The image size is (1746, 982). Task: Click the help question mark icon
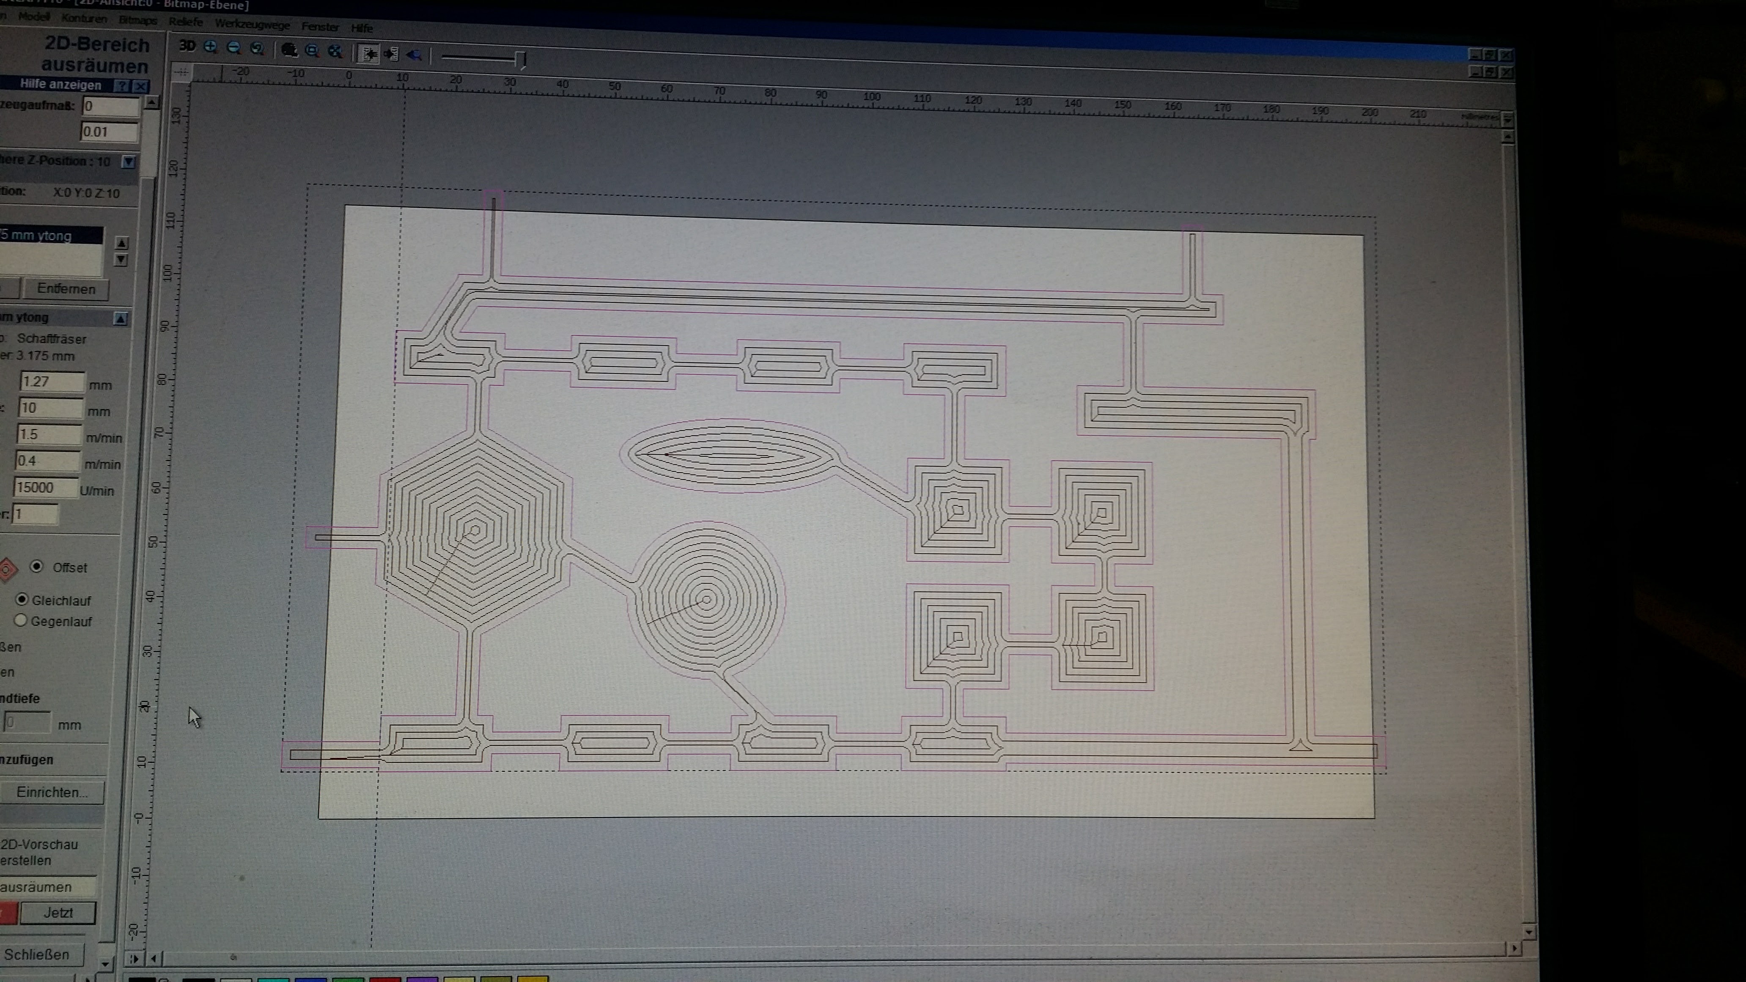[122, 85]
